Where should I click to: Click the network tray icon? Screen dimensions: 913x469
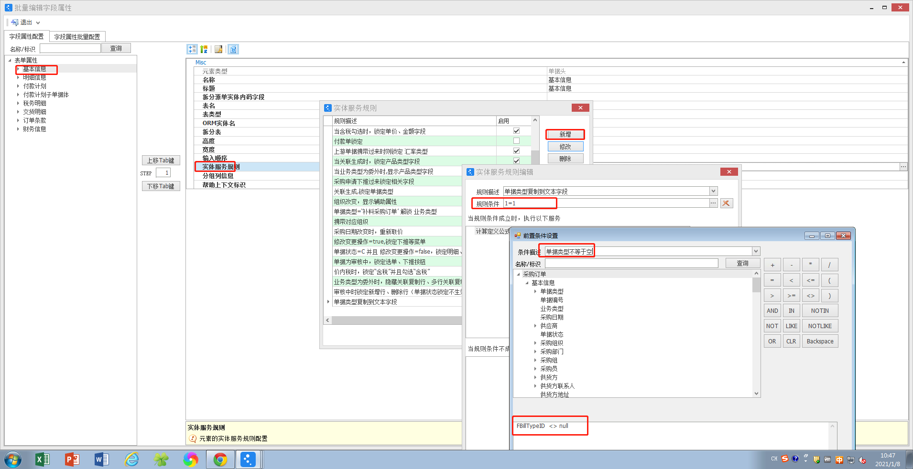(x=851, y=460)
